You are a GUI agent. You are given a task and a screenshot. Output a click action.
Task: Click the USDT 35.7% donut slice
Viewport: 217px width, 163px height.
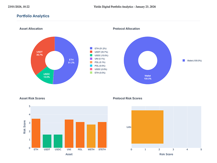(x=39, y=53)
